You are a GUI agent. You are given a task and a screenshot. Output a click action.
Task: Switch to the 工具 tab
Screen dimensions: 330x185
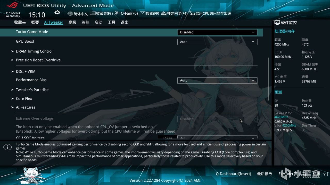[111, 22]
